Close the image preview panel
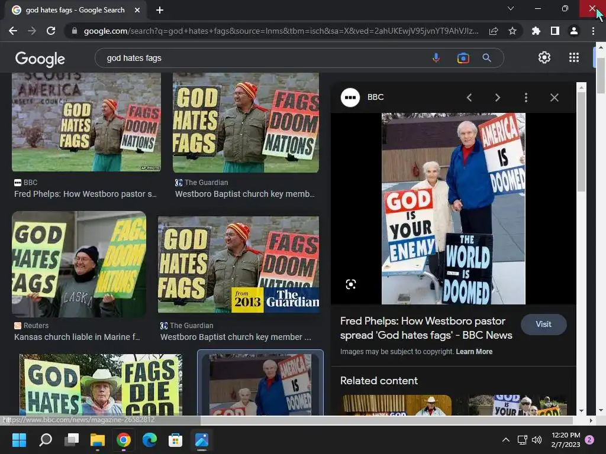This screenshot has height=454, width=606. (x=554, y=98)
